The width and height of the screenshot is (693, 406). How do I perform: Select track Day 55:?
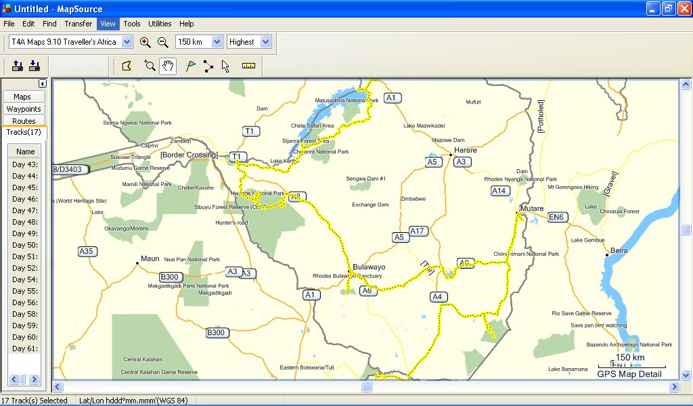(25, 291)
